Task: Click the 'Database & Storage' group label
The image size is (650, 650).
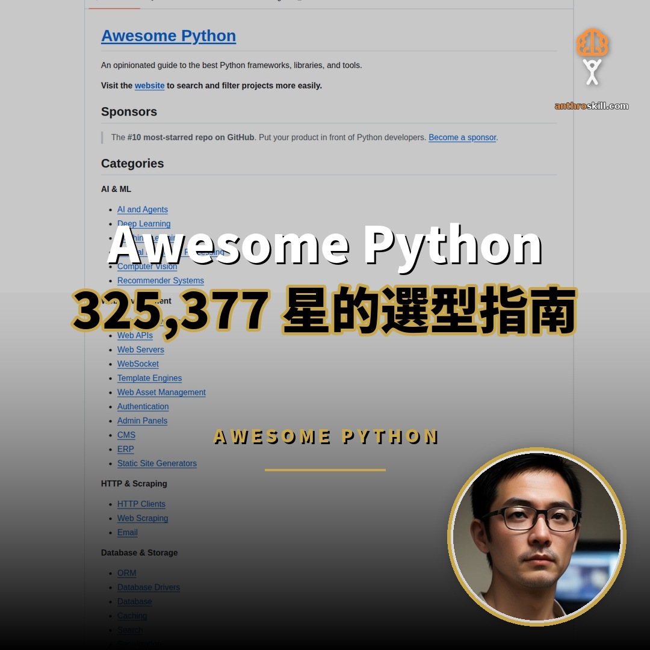Action: [139, 552]
